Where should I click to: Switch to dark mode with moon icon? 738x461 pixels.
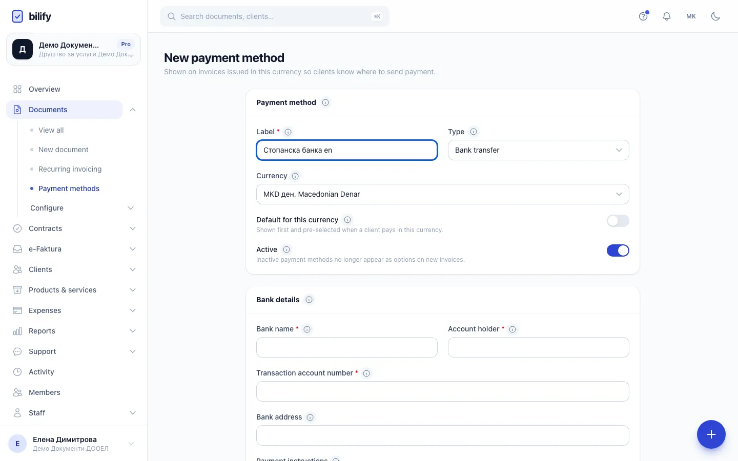point(716,16)
